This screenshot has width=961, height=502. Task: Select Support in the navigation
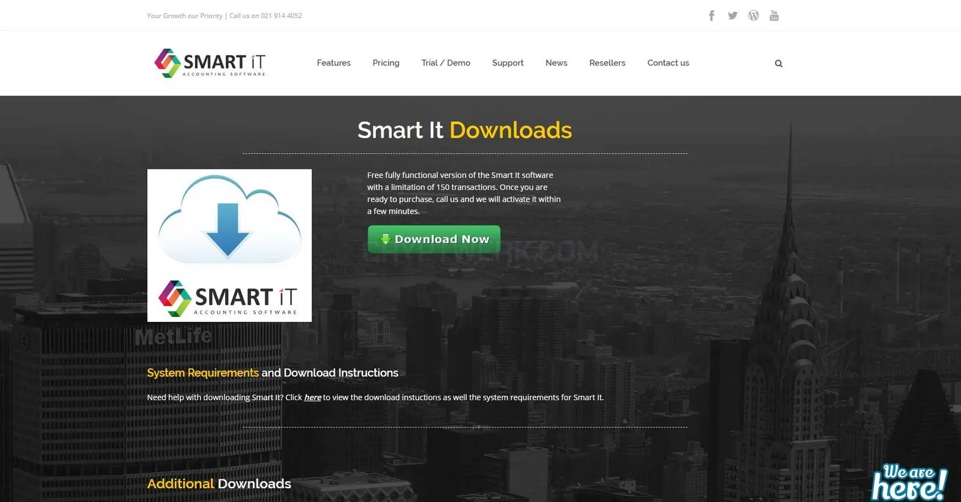[x=508, y=63]
